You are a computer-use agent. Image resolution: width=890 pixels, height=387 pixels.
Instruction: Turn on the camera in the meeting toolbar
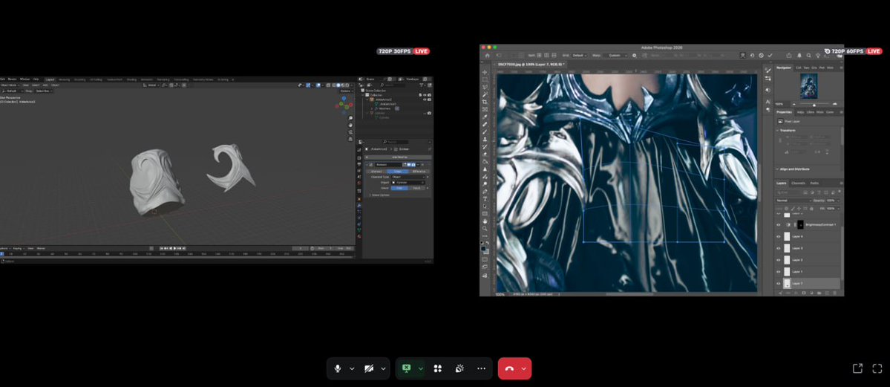(368, 368)
